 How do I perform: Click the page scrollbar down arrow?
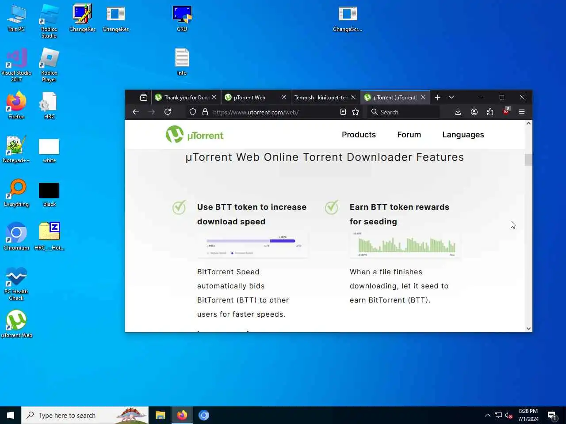click(x=528, y=328)
